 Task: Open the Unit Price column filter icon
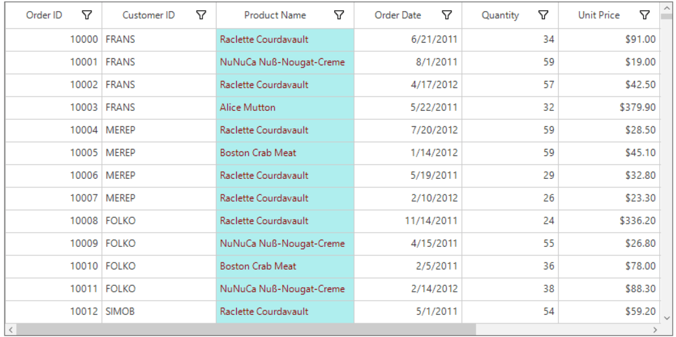[x=644, y=15]
